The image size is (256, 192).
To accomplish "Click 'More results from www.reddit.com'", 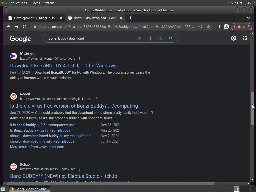I will coord(37,147).
